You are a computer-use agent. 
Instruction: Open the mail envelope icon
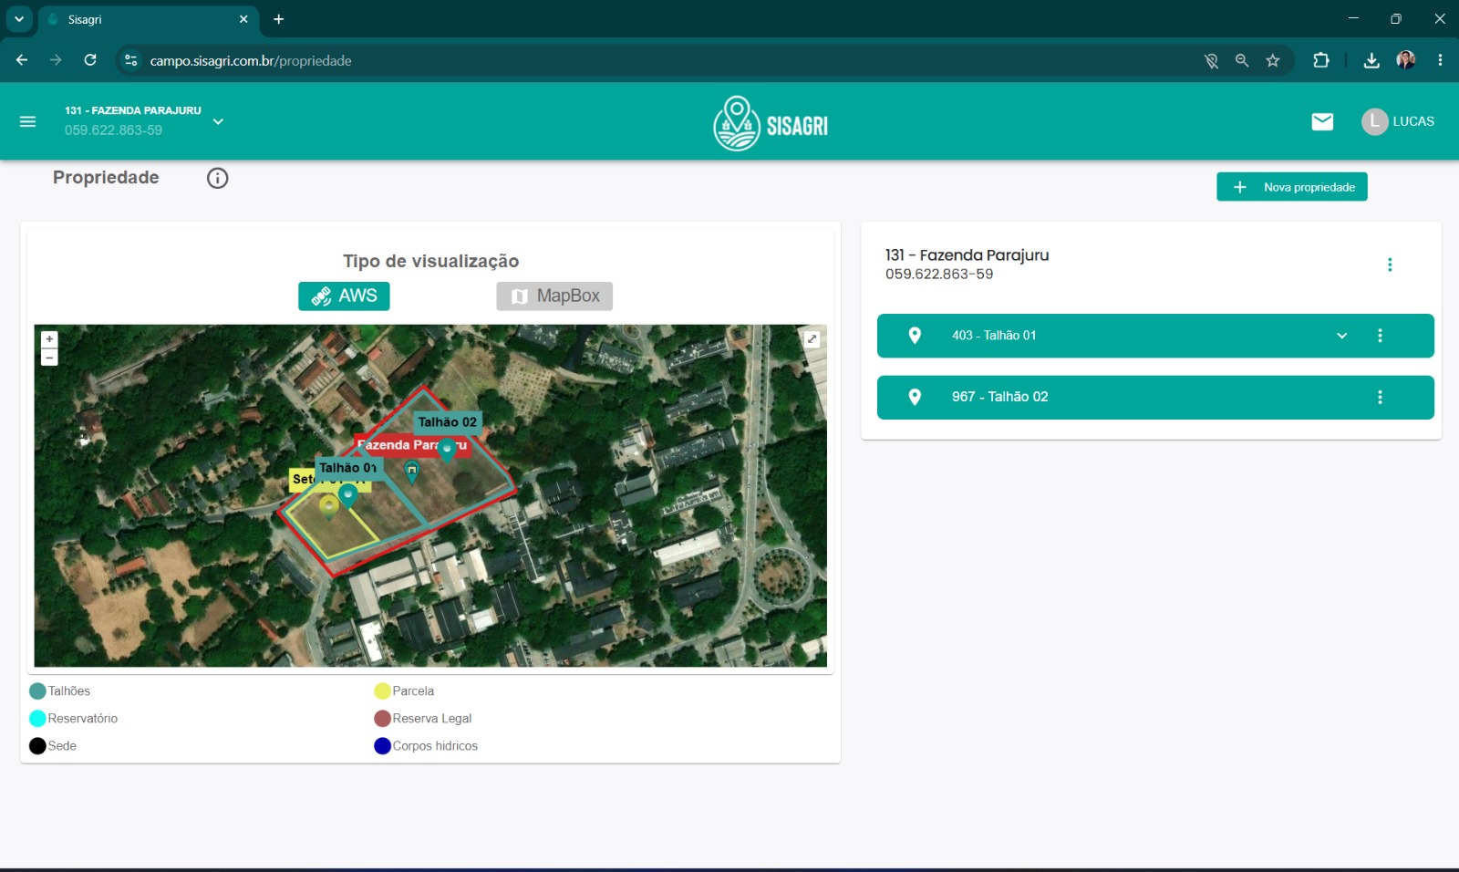click(1322, 121)
